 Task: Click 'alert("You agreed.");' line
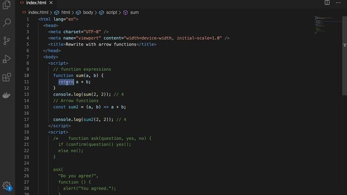coord(89,188)
